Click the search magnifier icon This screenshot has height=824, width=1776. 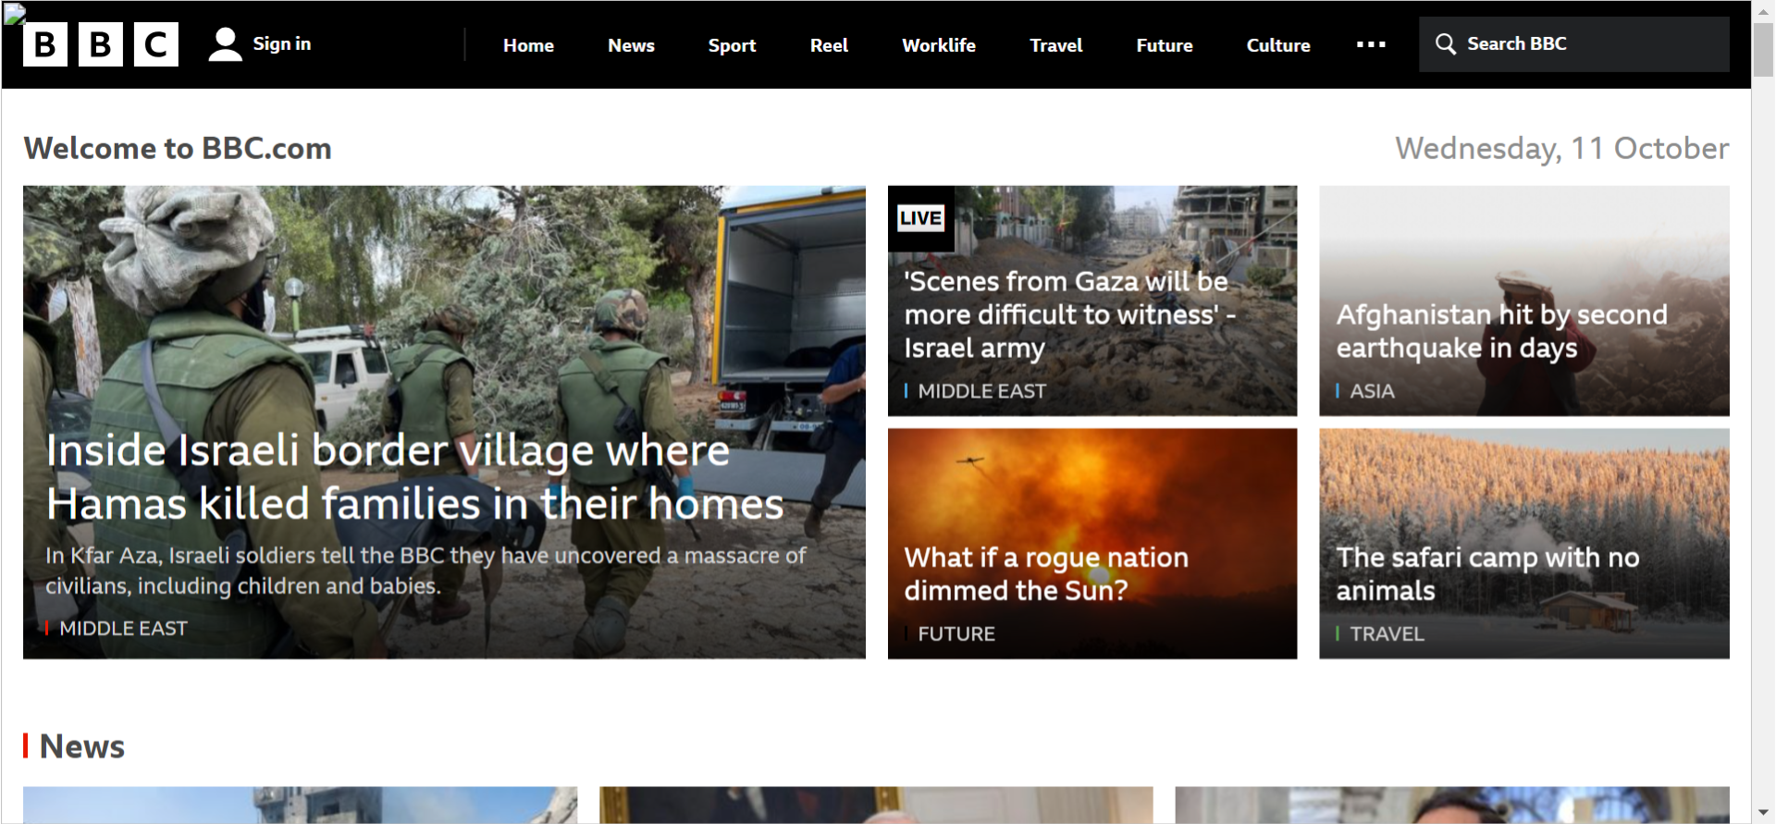click(1445, 43)
